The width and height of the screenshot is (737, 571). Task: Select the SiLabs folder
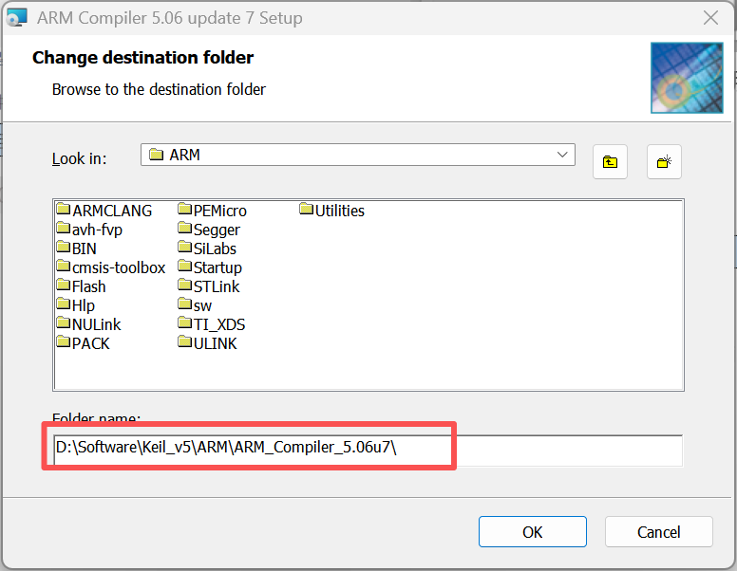coord(207,249)
